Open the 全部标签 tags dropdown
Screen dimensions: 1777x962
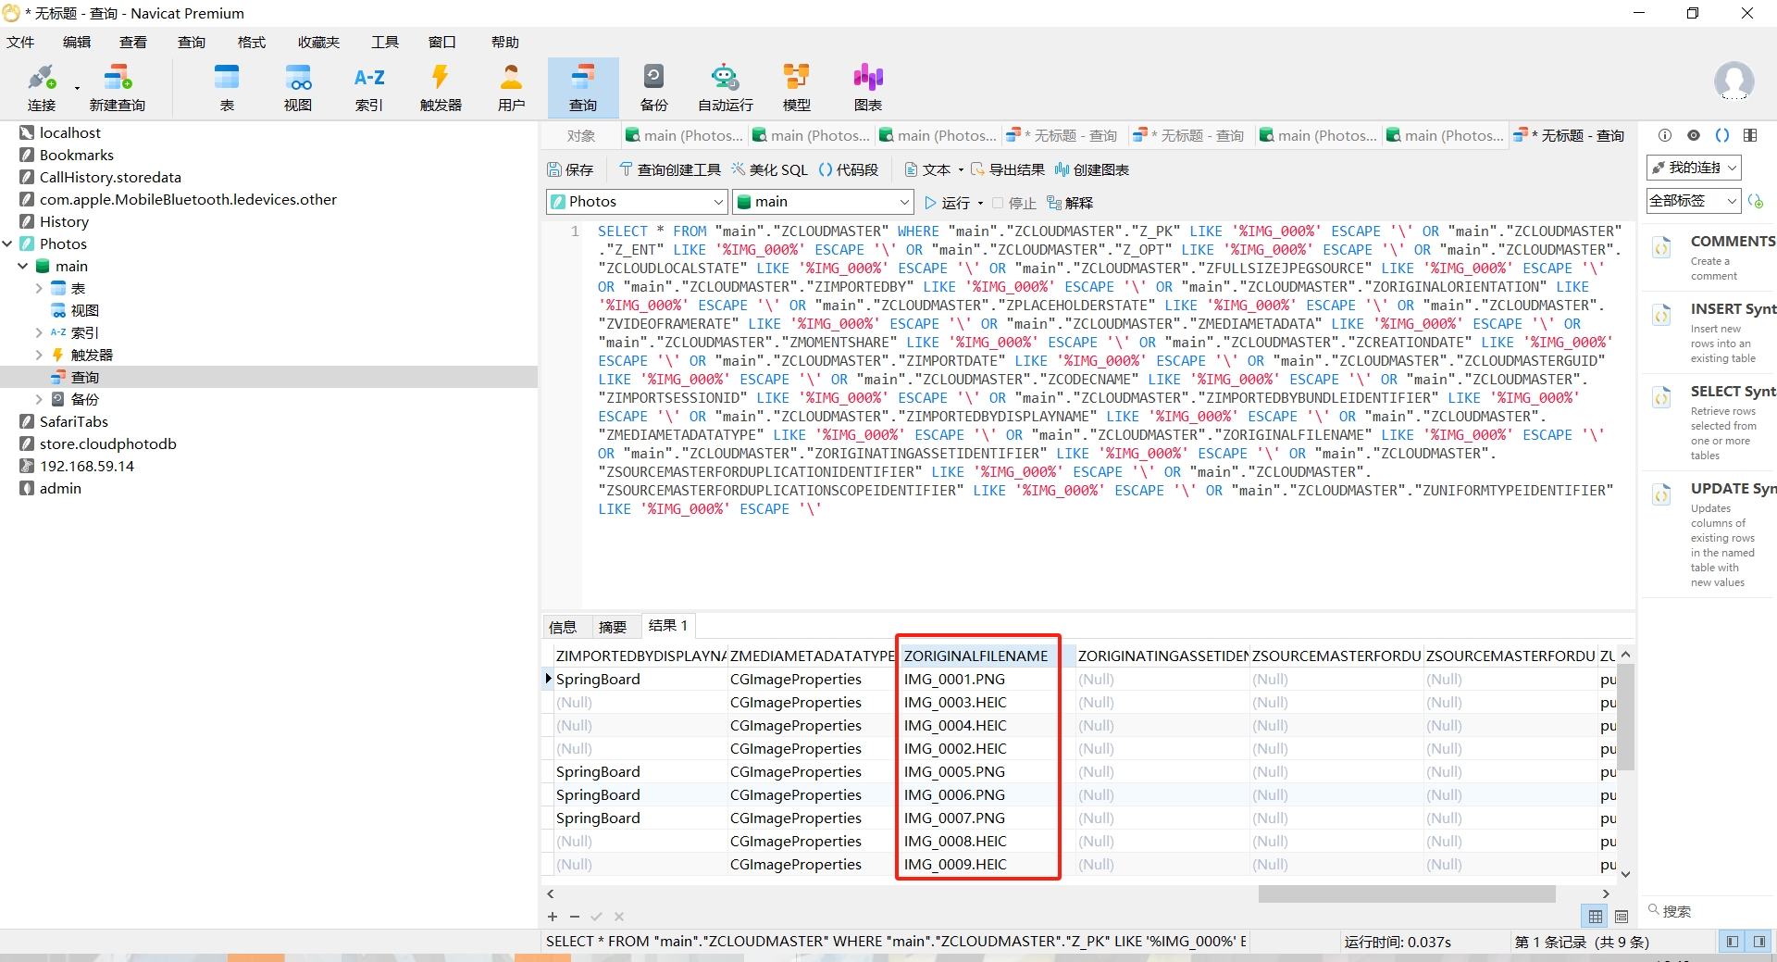[x=1694, y=200]
